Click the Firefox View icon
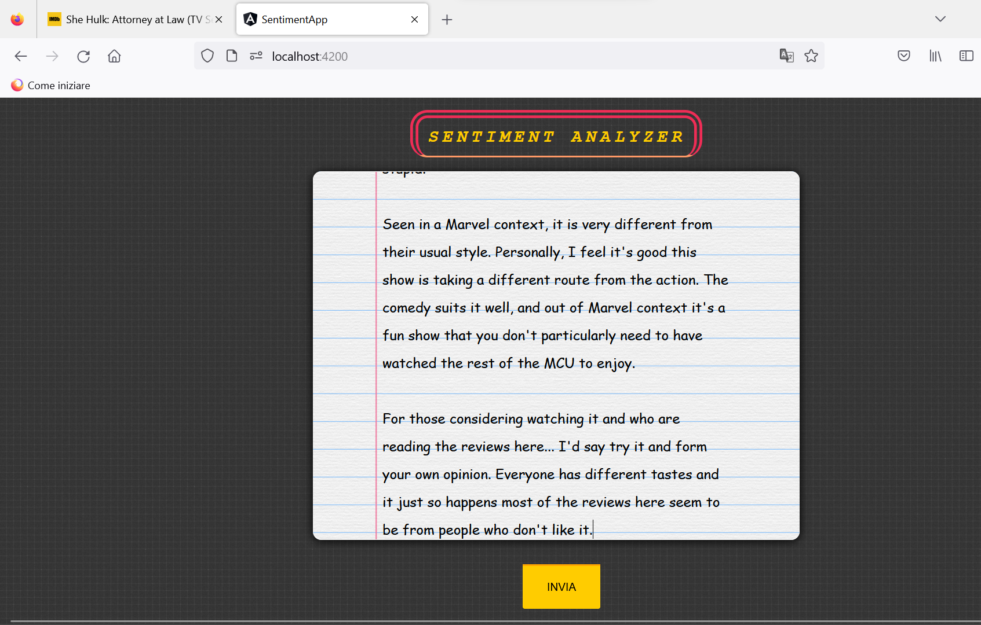This screenshot has height=625, width=981. pyautogui.click(x=17, y=19)
